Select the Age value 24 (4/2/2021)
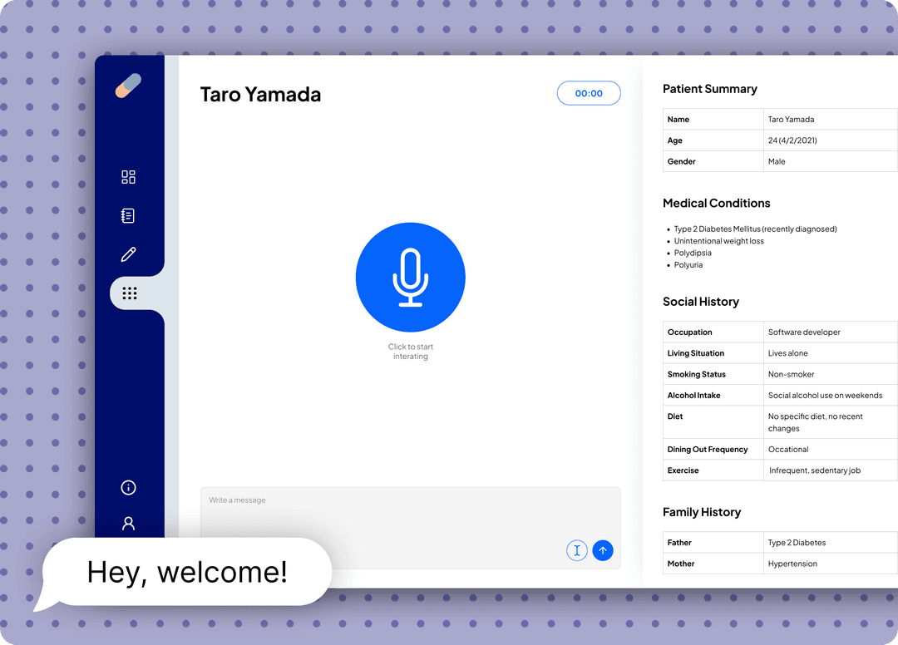 click(x=792, y=140)
